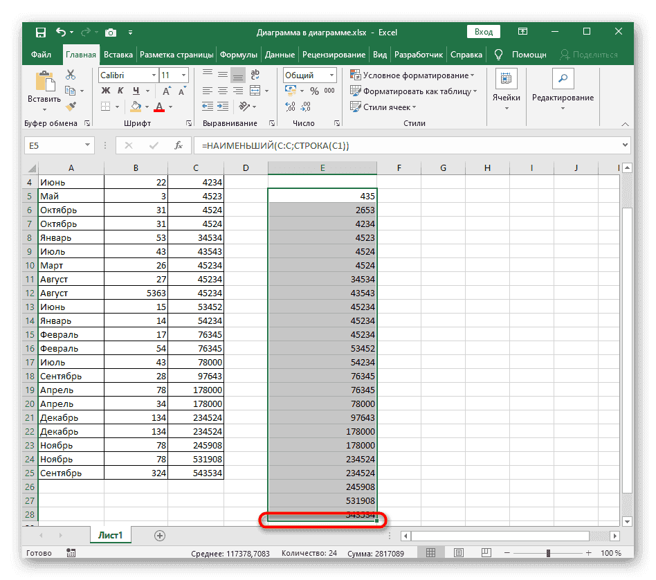
Task: Click the Cut scissors icon
Action: tap(71, 75)
